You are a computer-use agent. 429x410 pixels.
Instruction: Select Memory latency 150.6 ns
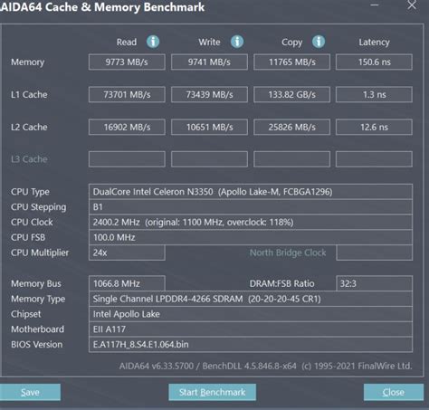point(374,62)
